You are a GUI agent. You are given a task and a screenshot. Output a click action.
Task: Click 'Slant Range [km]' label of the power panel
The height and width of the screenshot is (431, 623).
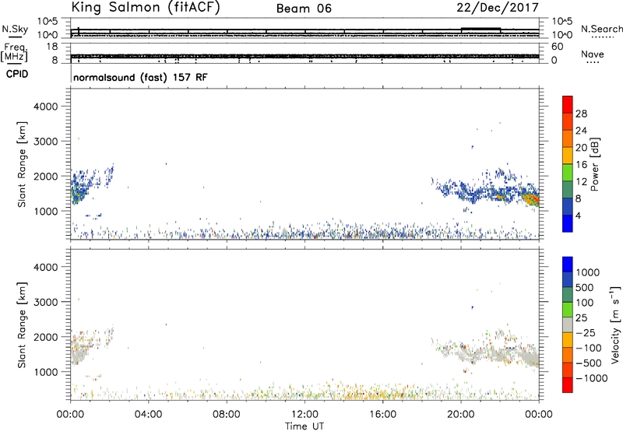point(22,164)
